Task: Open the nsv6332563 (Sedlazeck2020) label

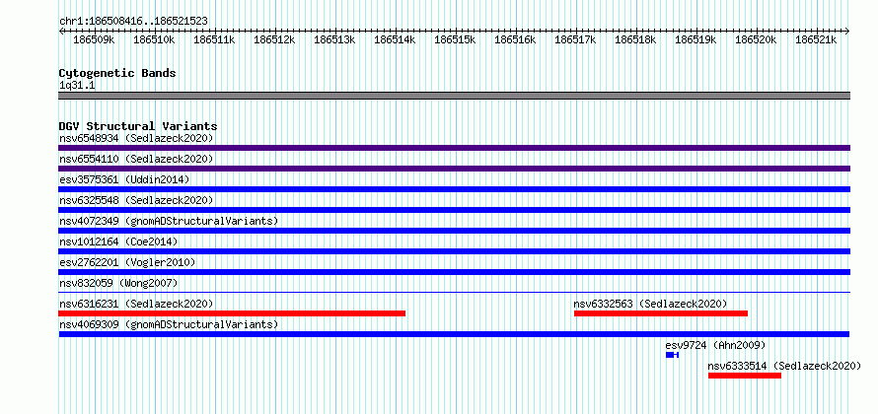Action: click(650, 304)
